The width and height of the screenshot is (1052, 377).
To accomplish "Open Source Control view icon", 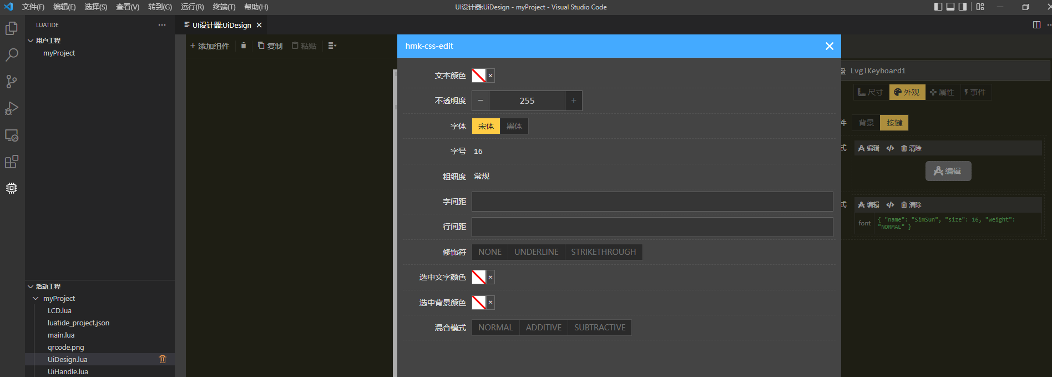I will [12, 82].
